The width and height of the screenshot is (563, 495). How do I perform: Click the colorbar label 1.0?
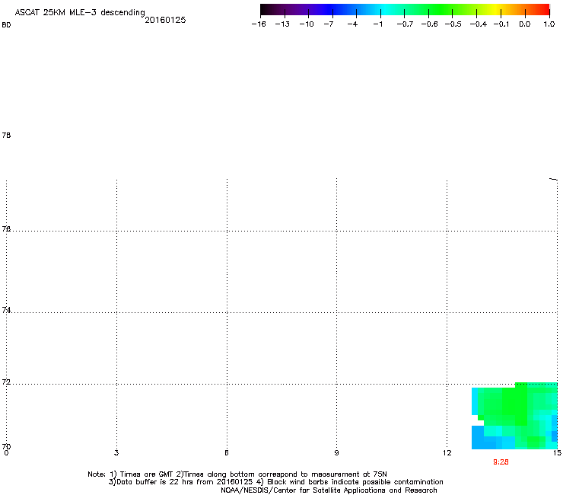549,24
